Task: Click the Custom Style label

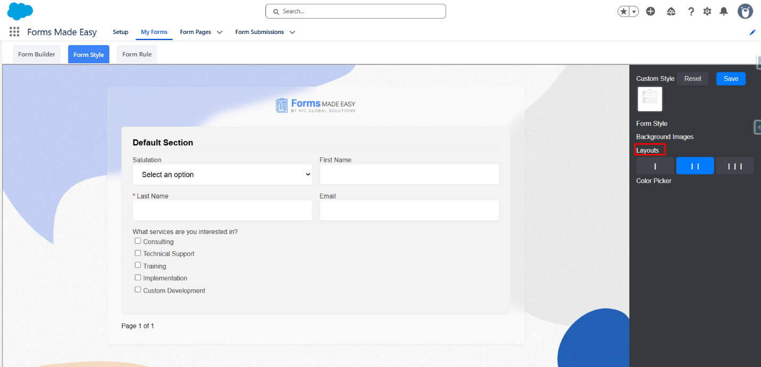Action: (655, 79)
